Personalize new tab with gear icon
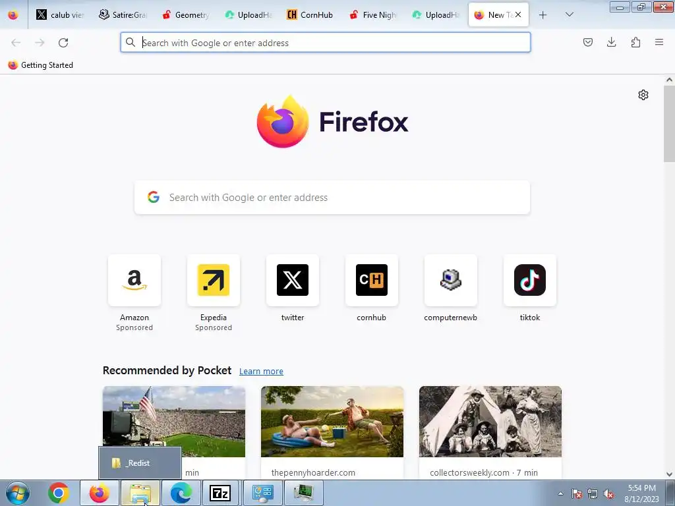This screenshot has width=675, height=506. click(643, 95)
